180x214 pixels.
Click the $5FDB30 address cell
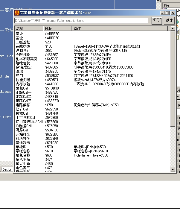tap(52, 88)
